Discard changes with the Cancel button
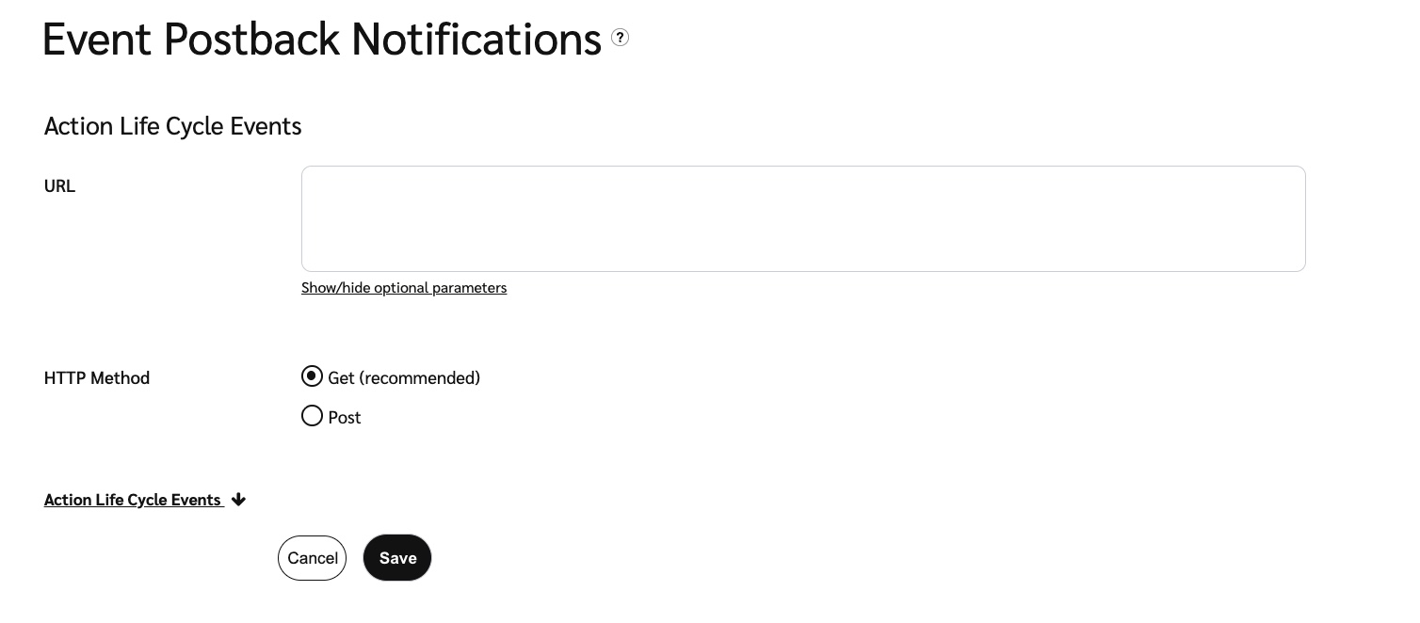Image resolution: width=1420 pixels, height=623 pixels. (x=312, y=558)
